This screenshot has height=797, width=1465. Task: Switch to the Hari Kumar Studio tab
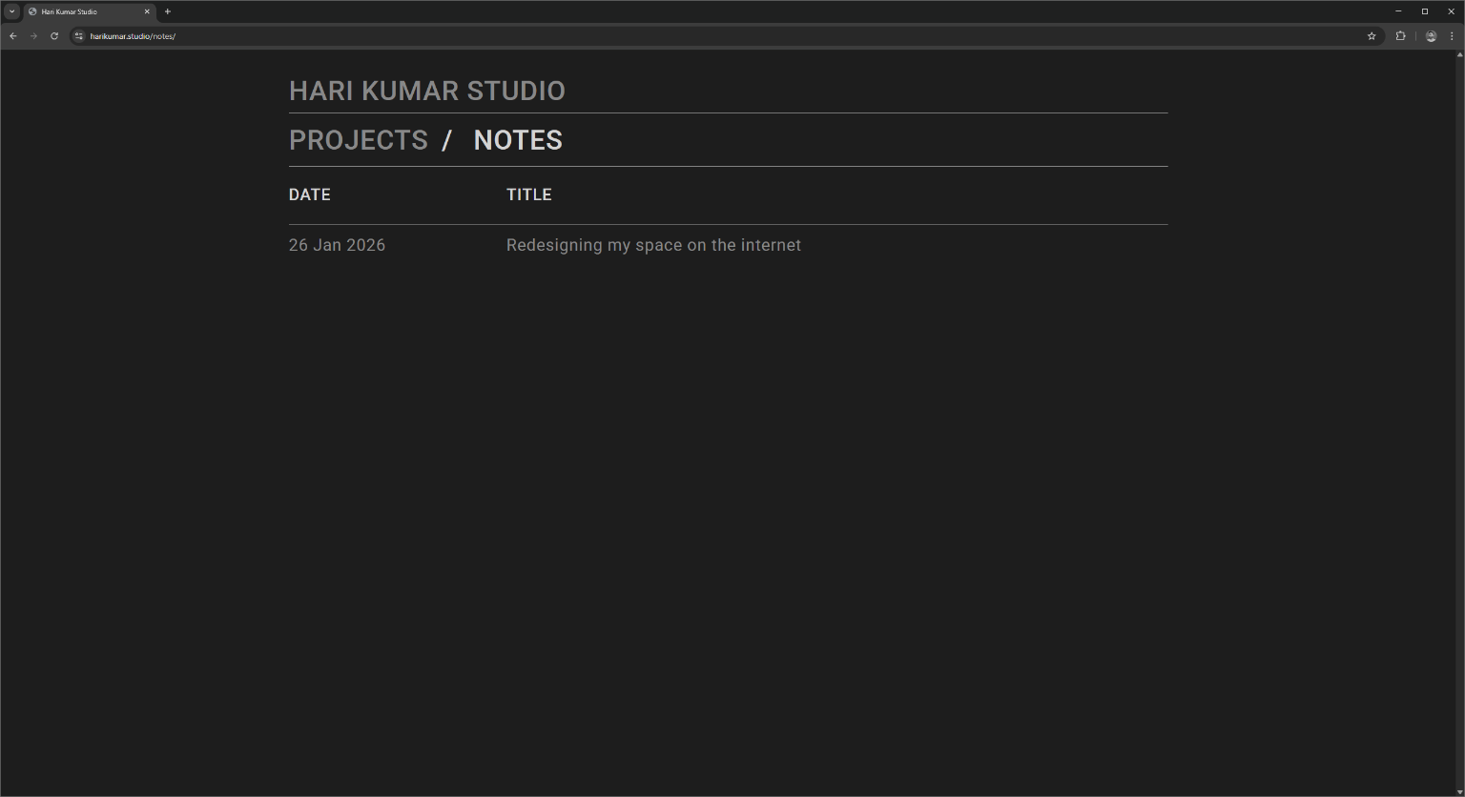81,11
